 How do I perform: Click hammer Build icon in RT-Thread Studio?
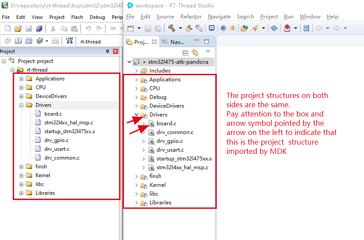click(172, 28)
